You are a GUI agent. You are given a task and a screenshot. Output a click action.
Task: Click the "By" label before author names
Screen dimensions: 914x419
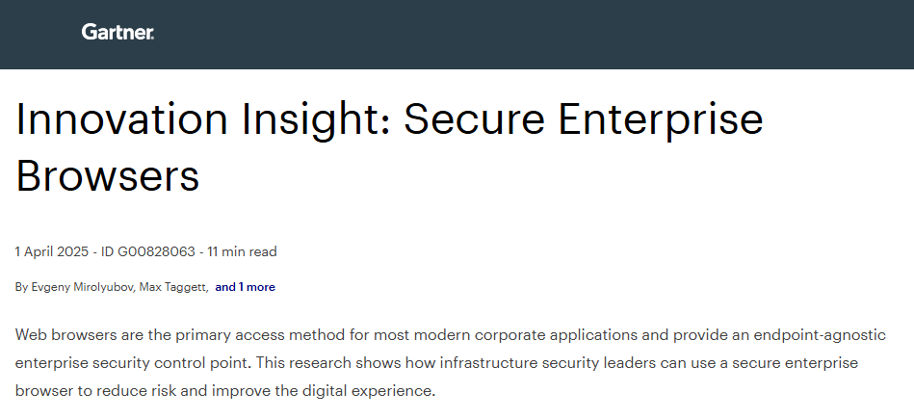21,287
